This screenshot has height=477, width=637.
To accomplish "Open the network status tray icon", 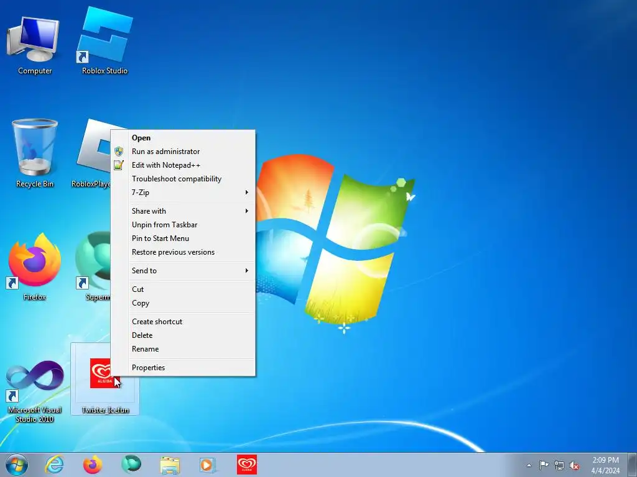I will (x=559, y=465).
